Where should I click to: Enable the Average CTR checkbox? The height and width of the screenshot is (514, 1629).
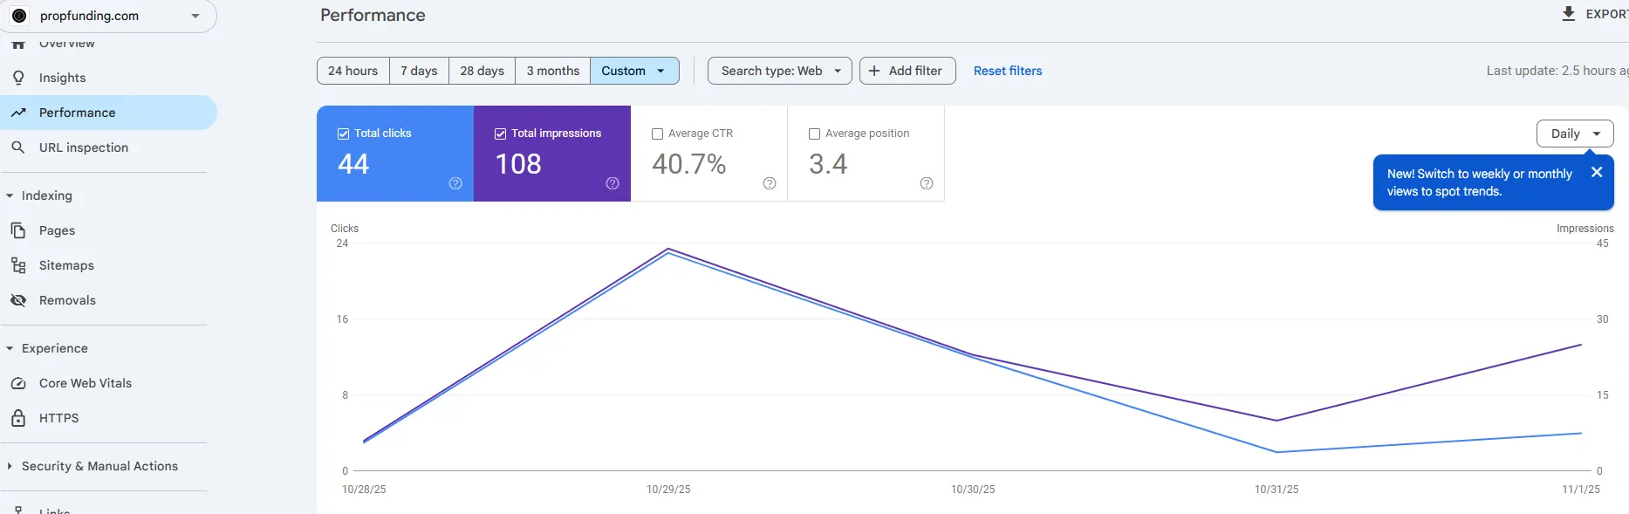point(657,134)
